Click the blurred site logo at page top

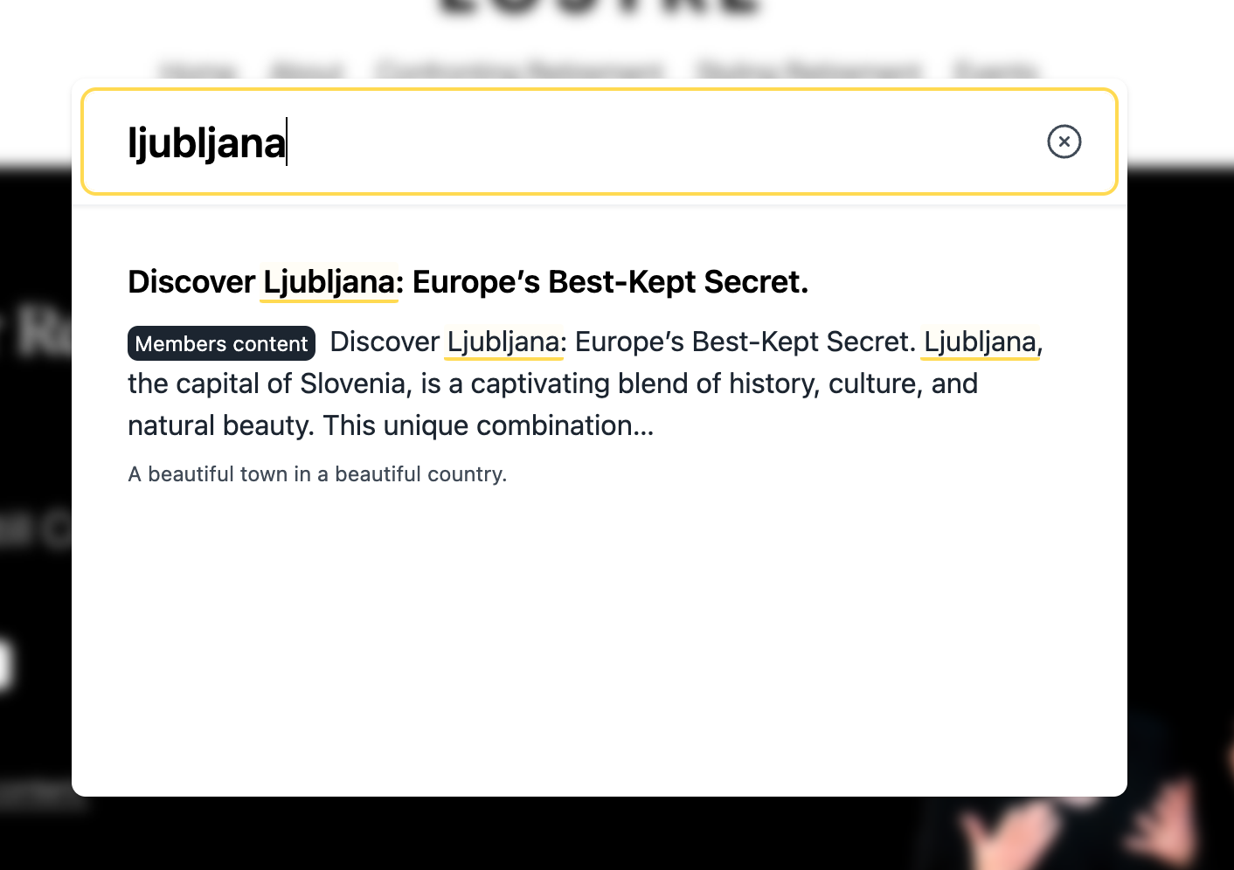600,9
